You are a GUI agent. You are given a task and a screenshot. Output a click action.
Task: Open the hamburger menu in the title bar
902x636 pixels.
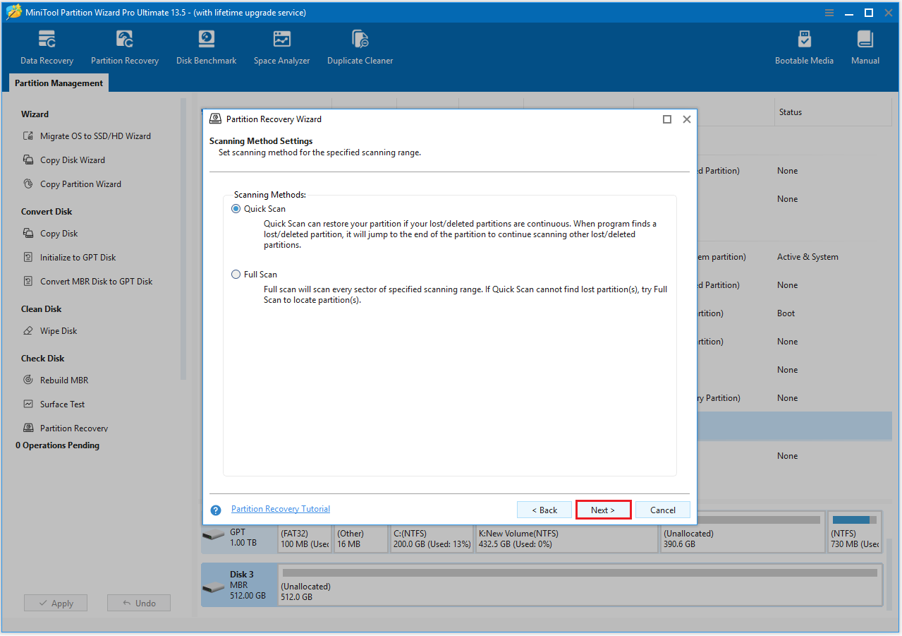829,12
